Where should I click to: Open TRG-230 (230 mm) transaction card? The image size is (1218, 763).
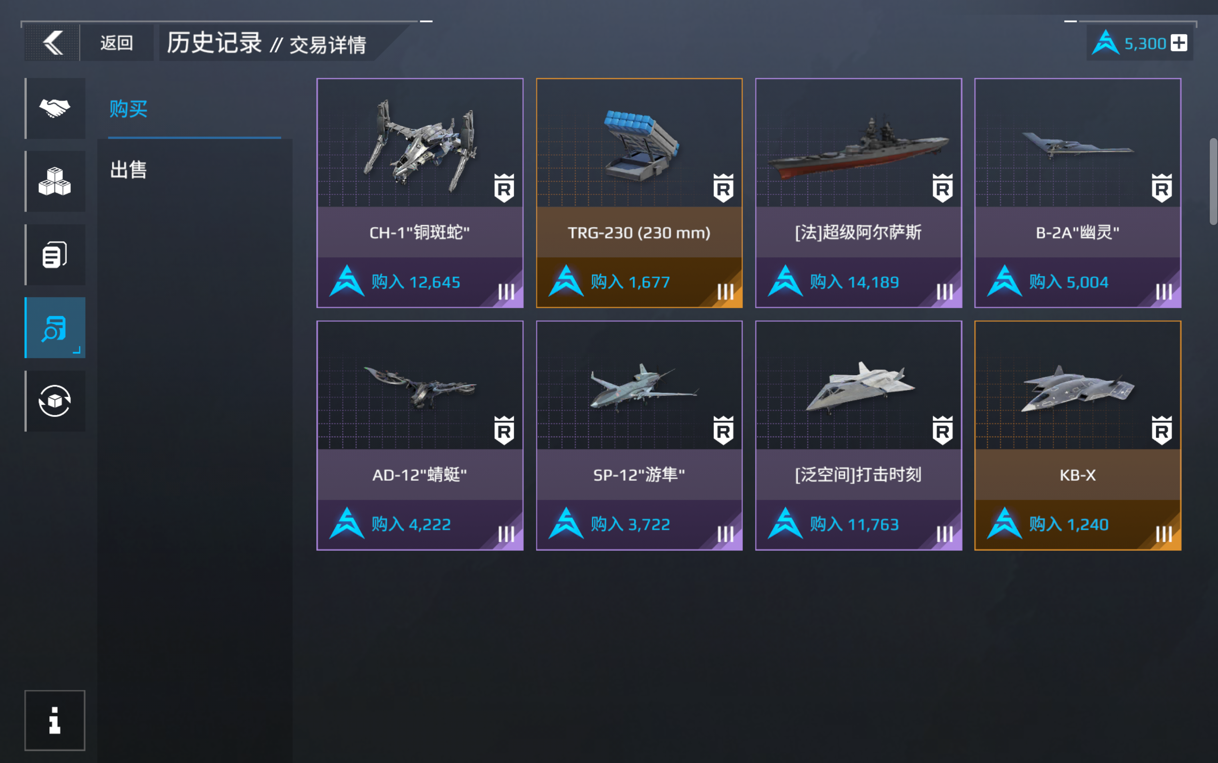639,193
